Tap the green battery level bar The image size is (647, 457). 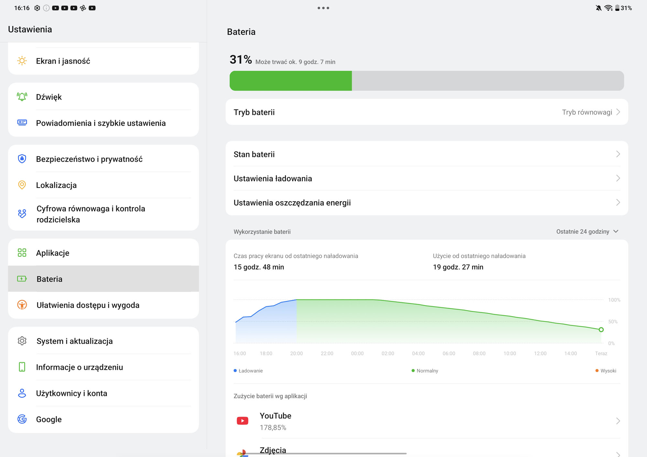(291, 81)
